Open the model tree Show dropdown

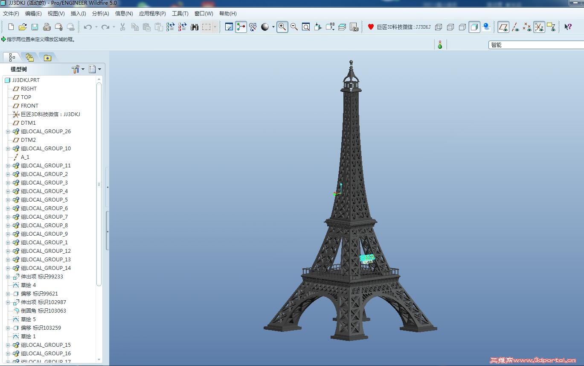point(95,69)
